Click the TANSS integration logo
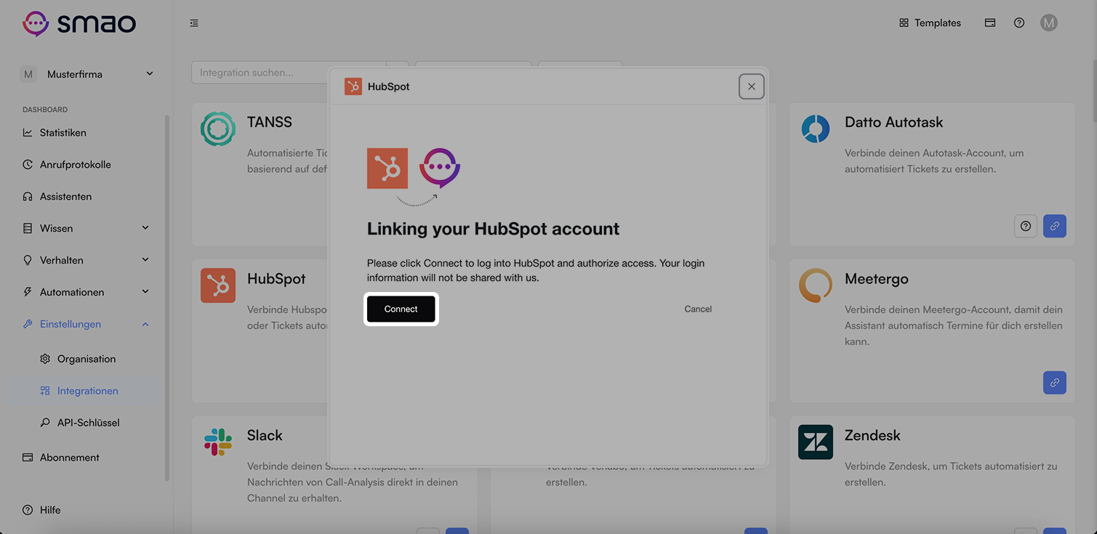 [x=218, y=129]
